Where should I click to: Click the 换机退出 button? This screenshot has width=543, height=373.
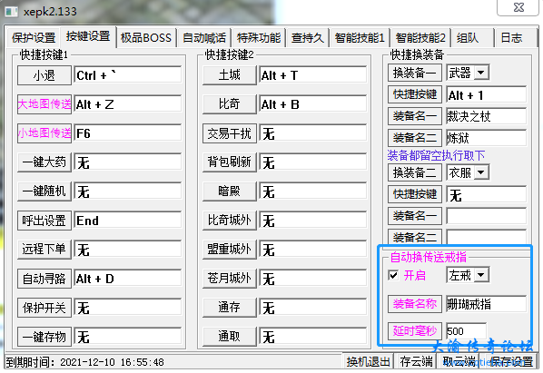[x=368, y=362]
